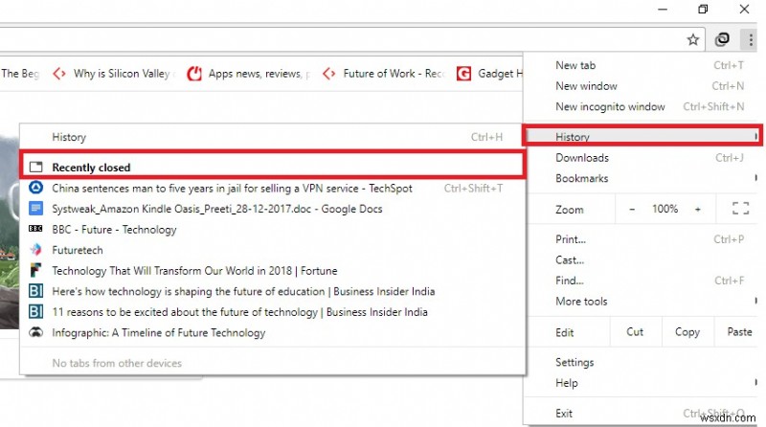Click the 'Apps news, reviews' bookmark

249,74
